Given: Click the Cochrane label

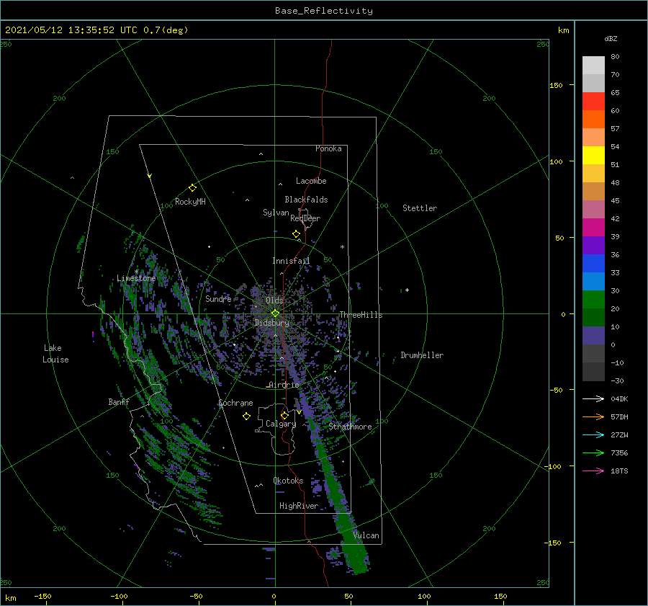Looking at the screenshot, I should click(x=235, y=403).
